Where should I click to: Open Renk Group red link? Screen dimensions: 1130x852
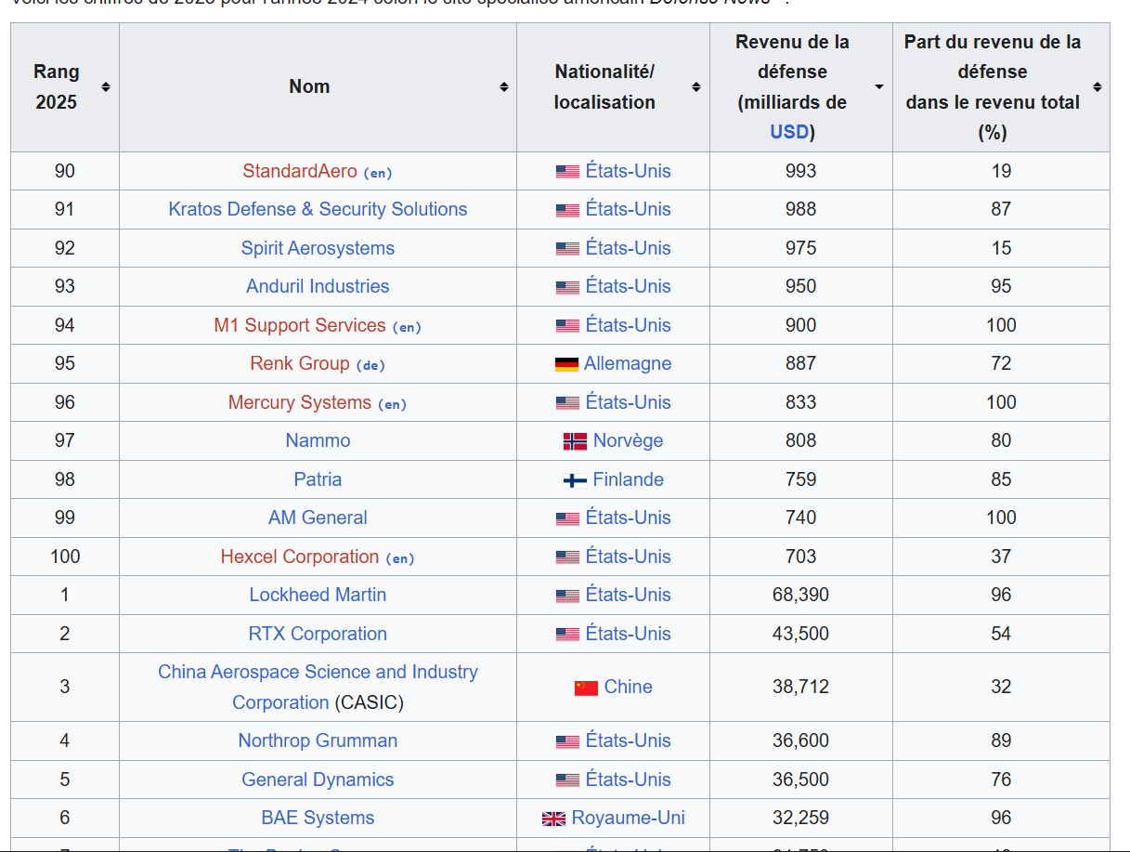300,363
